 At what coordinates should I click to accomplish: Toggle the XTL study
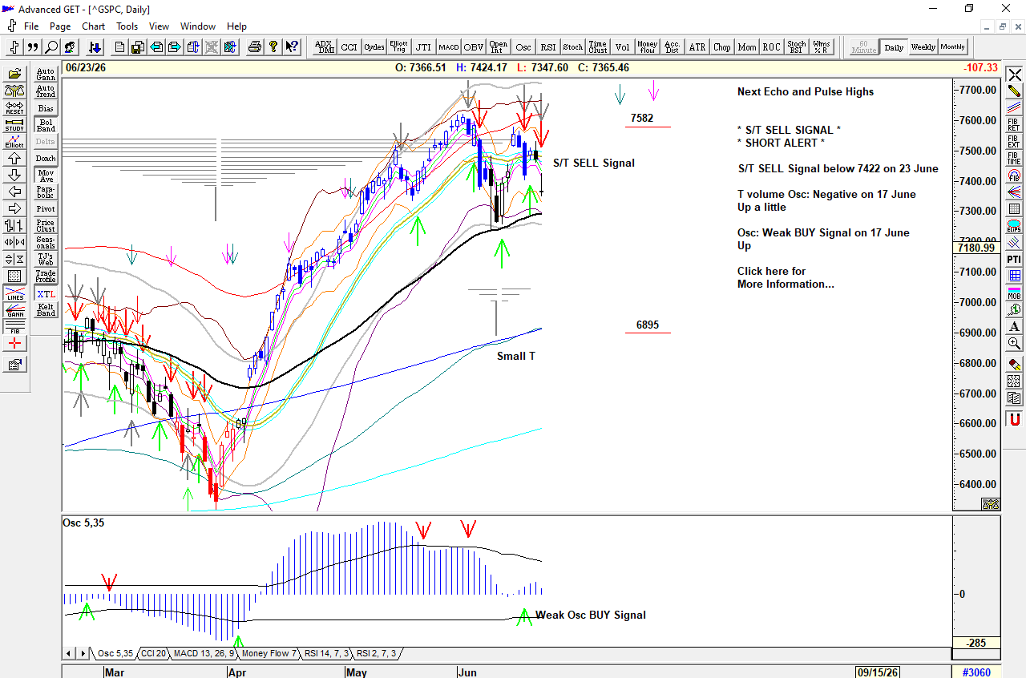[x=46, y=294]
